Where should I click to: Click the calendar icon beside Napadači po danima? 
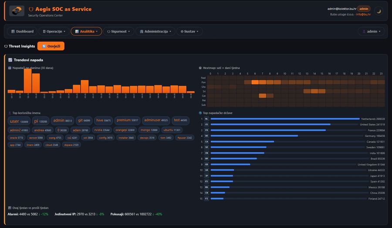coord(10,68)
